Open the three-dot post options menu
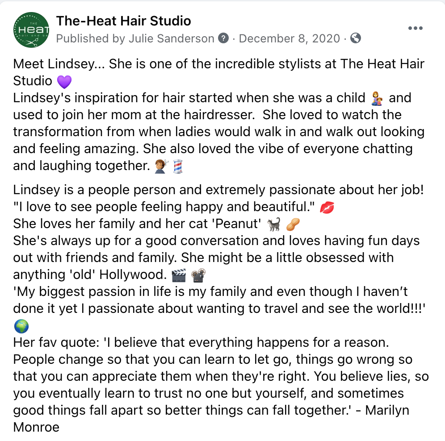Viewport: 445px width, 441px height. [x=416, y=28]
